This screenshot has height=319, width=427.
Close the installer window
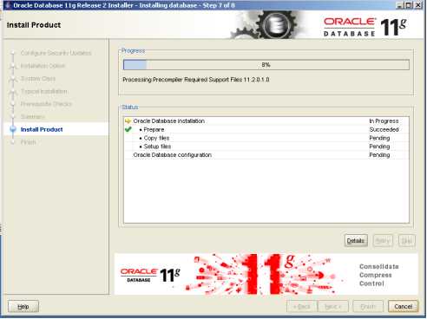click(x=418, y=5)
